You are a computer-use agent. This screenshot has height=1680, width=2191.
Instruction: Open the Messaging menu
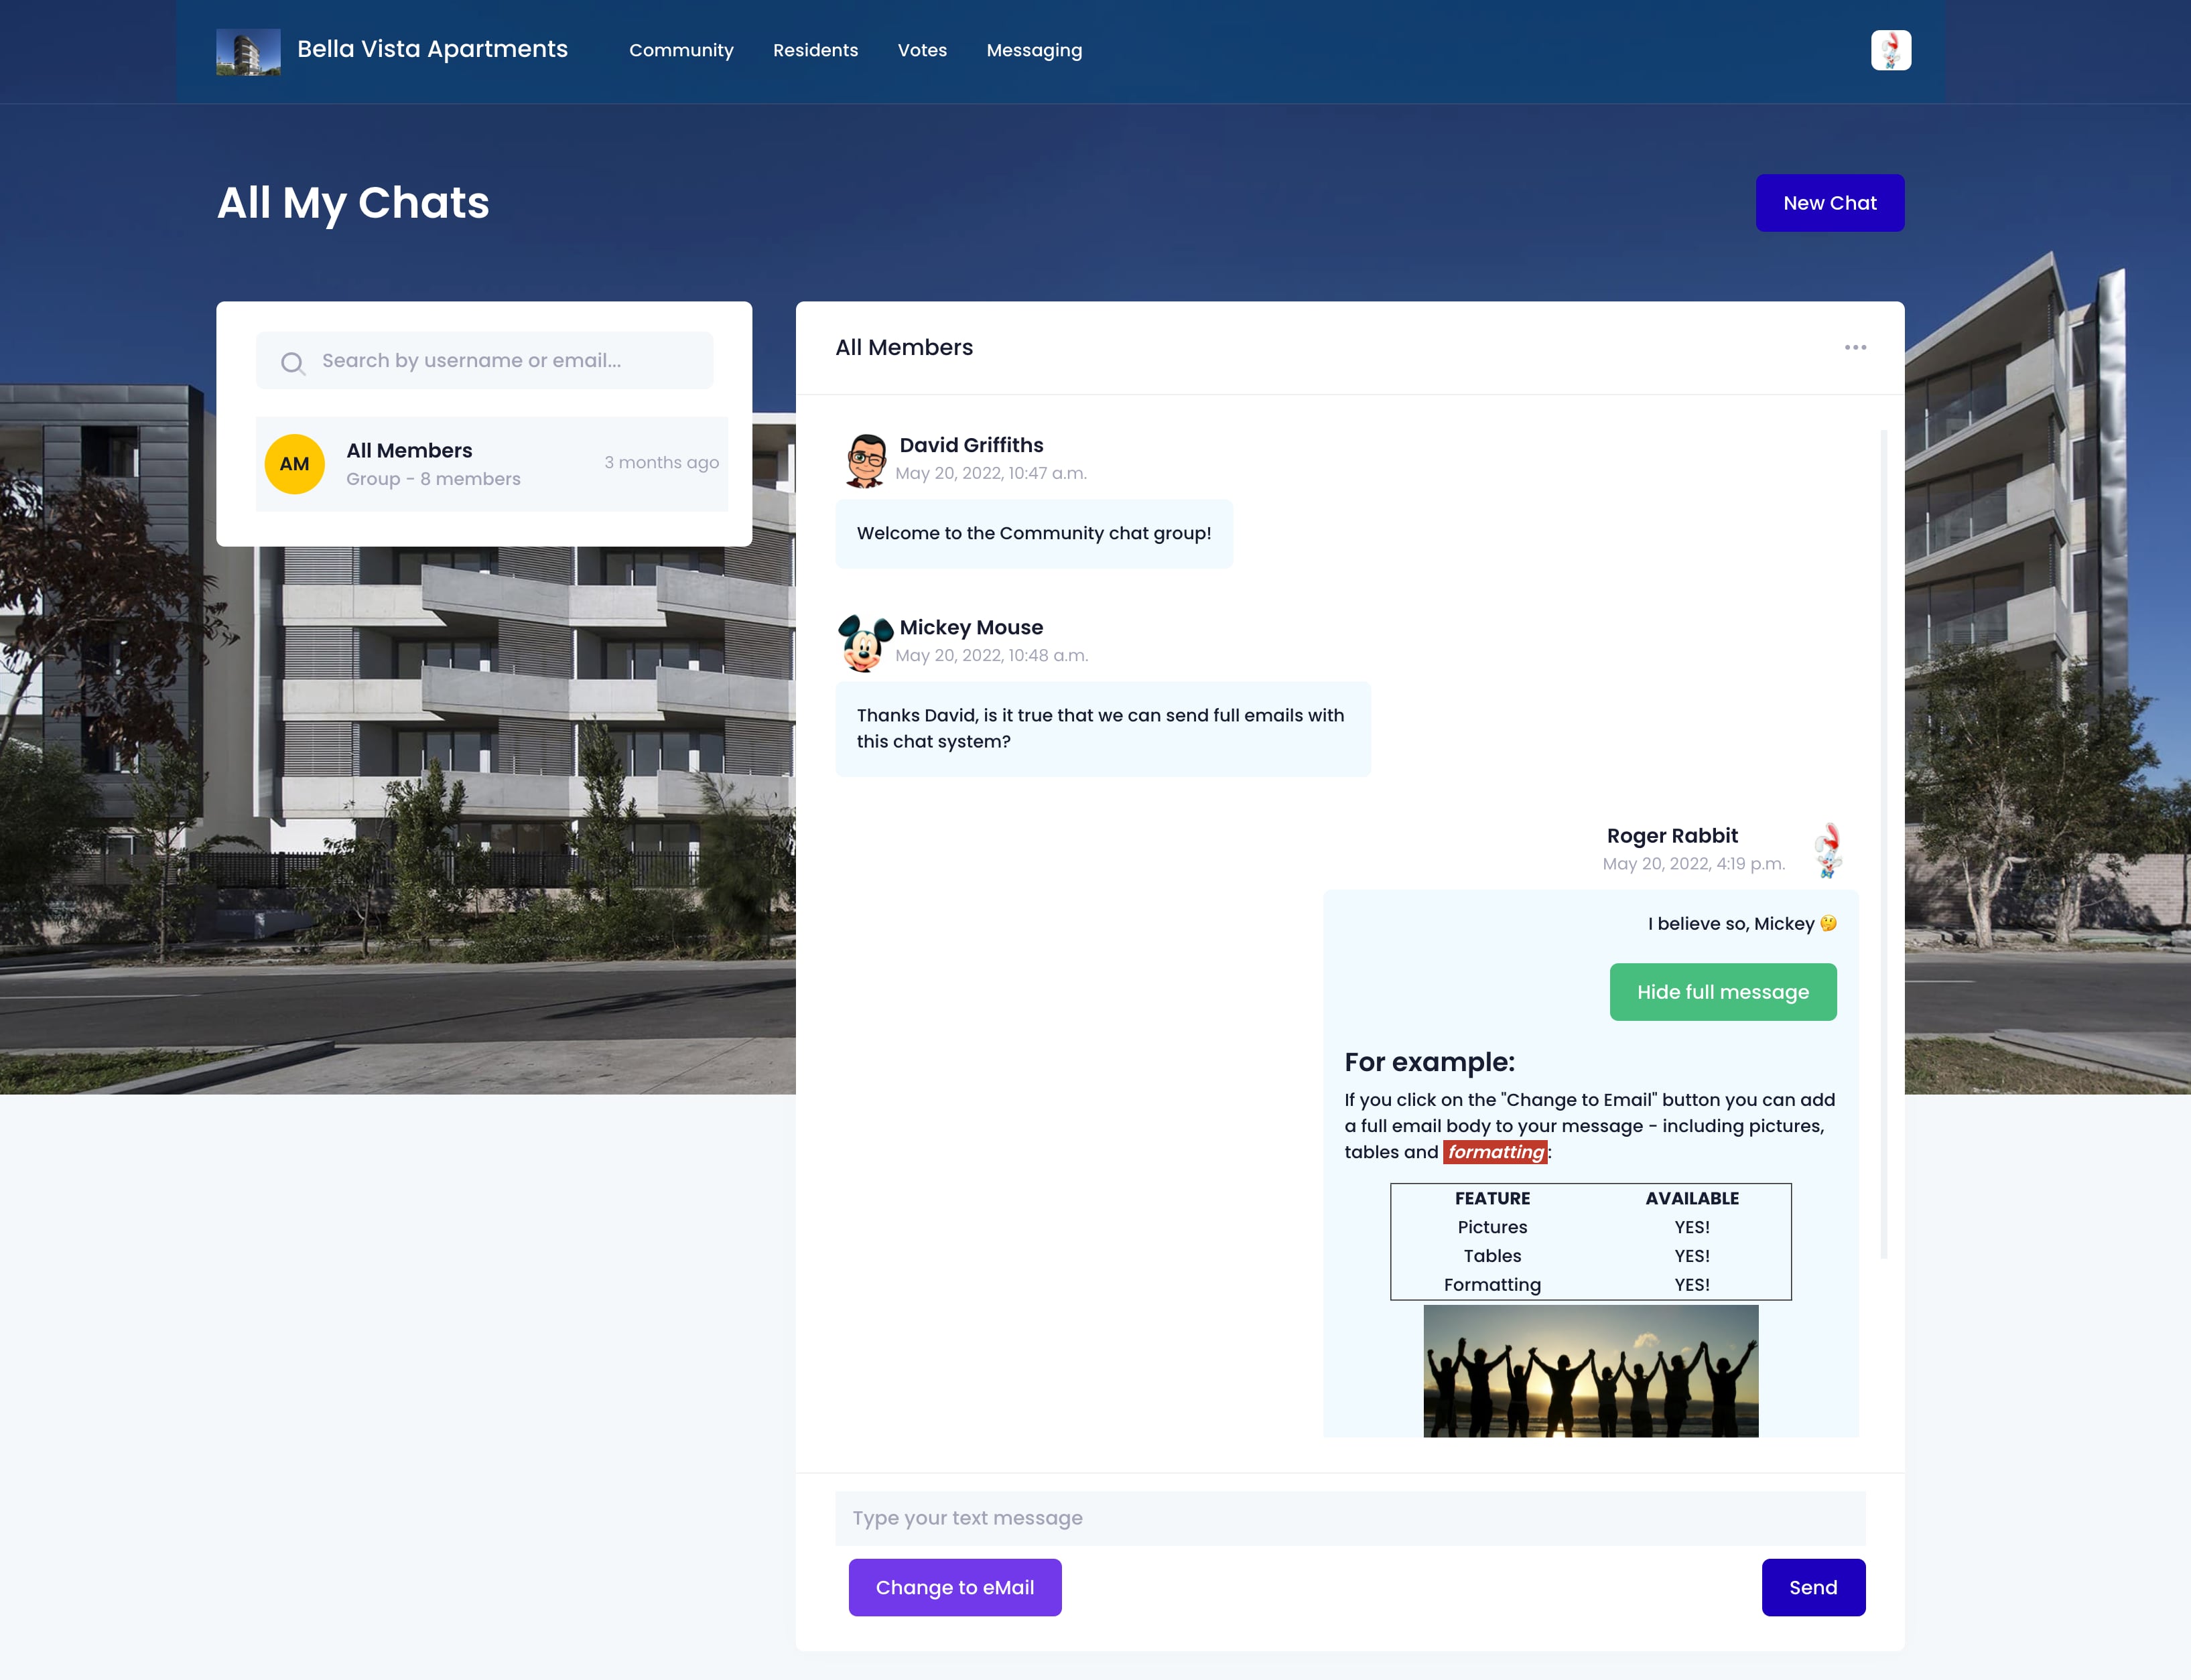1034,50
